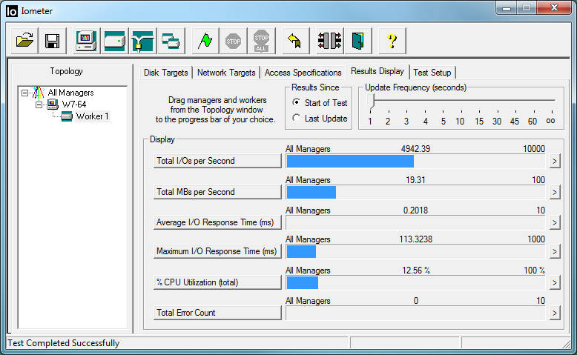Select W7-64 label in Topology tree

pos(74,104)
